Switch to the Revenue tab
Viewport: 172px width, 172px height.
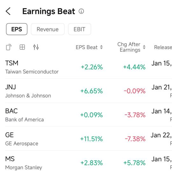[47, 29]
